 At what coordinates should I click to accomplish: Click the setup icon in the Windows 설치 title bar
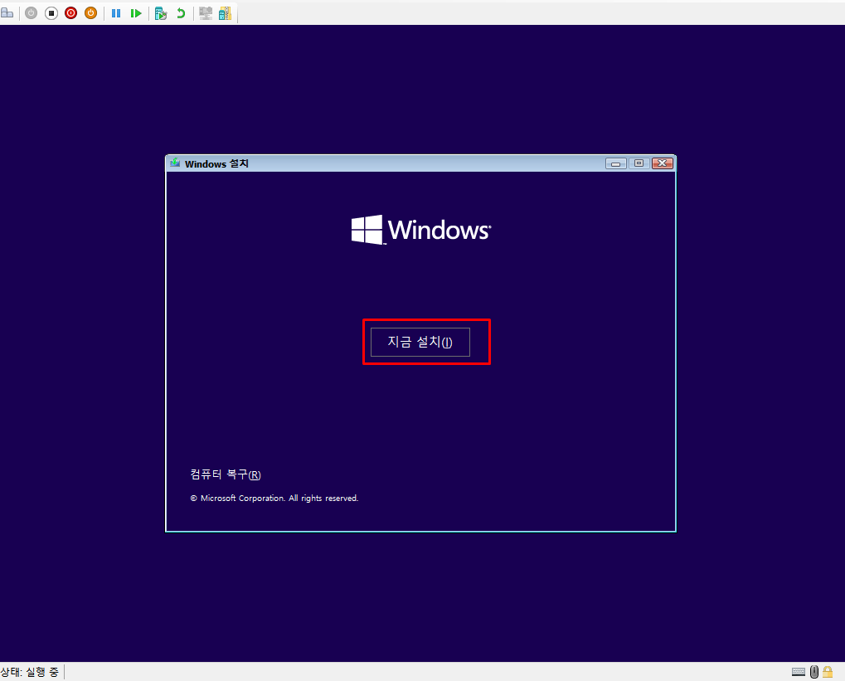(x=175, y=163)
